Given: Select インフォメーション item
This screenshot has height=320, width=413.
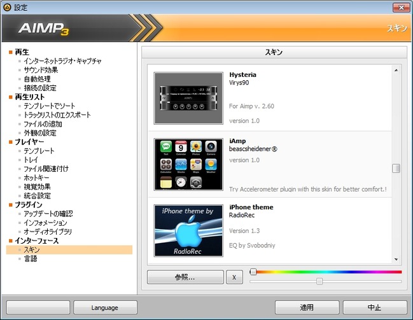Looking at the screenshot, I should point(45,223).
